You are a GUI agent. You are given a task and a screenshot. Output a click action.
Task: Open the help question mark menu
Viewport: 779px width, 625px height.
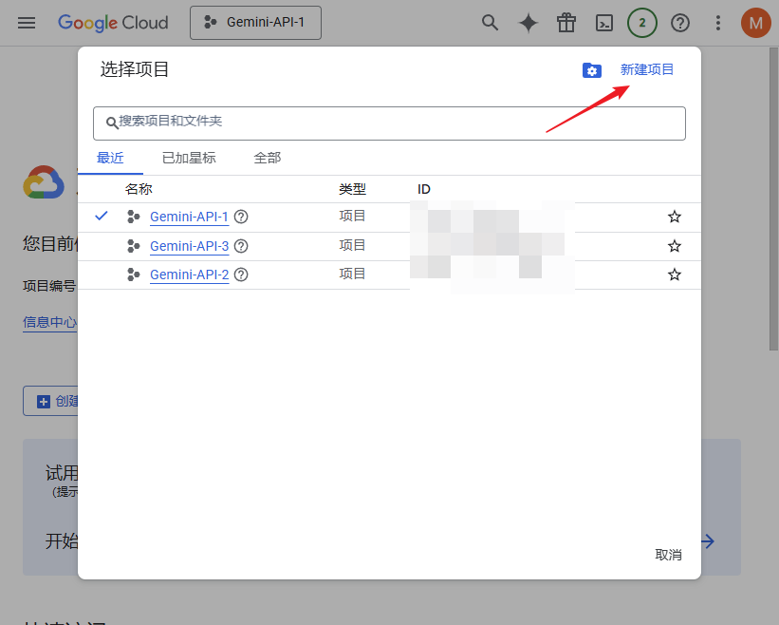680,23
